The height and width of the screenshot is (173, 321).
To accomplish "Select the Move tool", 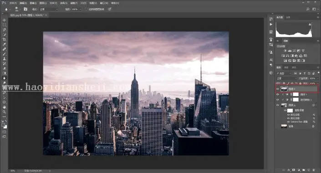I will click(4, 20).
